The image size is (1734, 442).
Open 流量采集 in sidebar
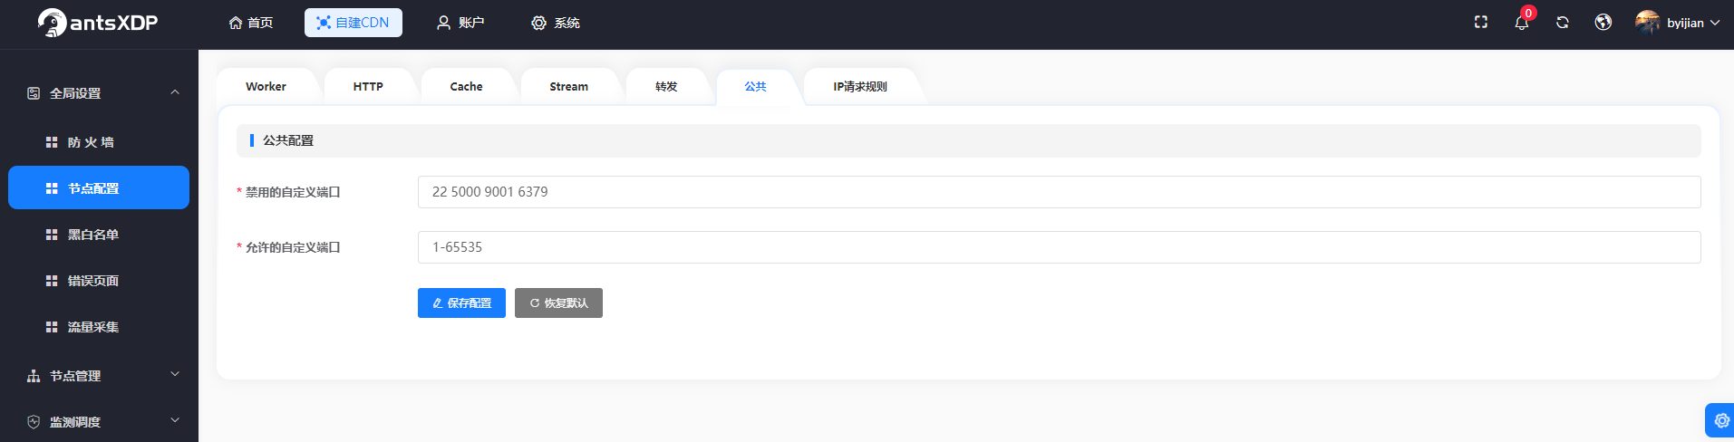pyautogui.click(x=99, y=327)
